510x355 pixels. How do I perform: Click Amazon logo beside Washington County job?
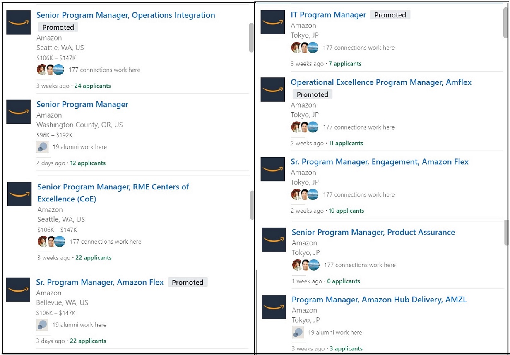pos(19,112)
